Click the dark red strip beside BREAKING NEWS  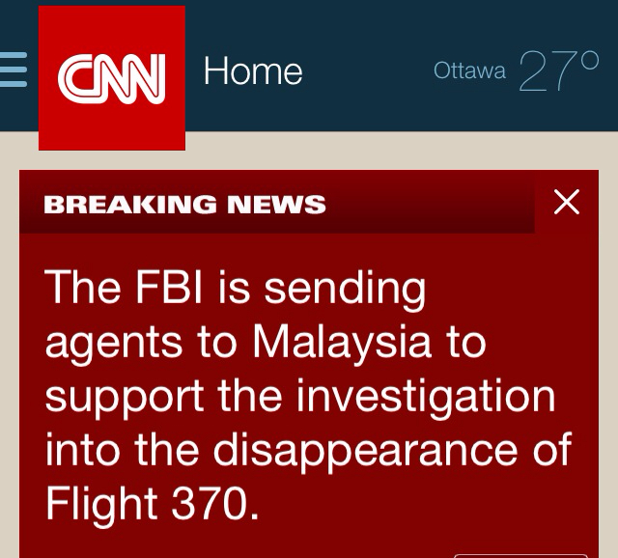435,205
